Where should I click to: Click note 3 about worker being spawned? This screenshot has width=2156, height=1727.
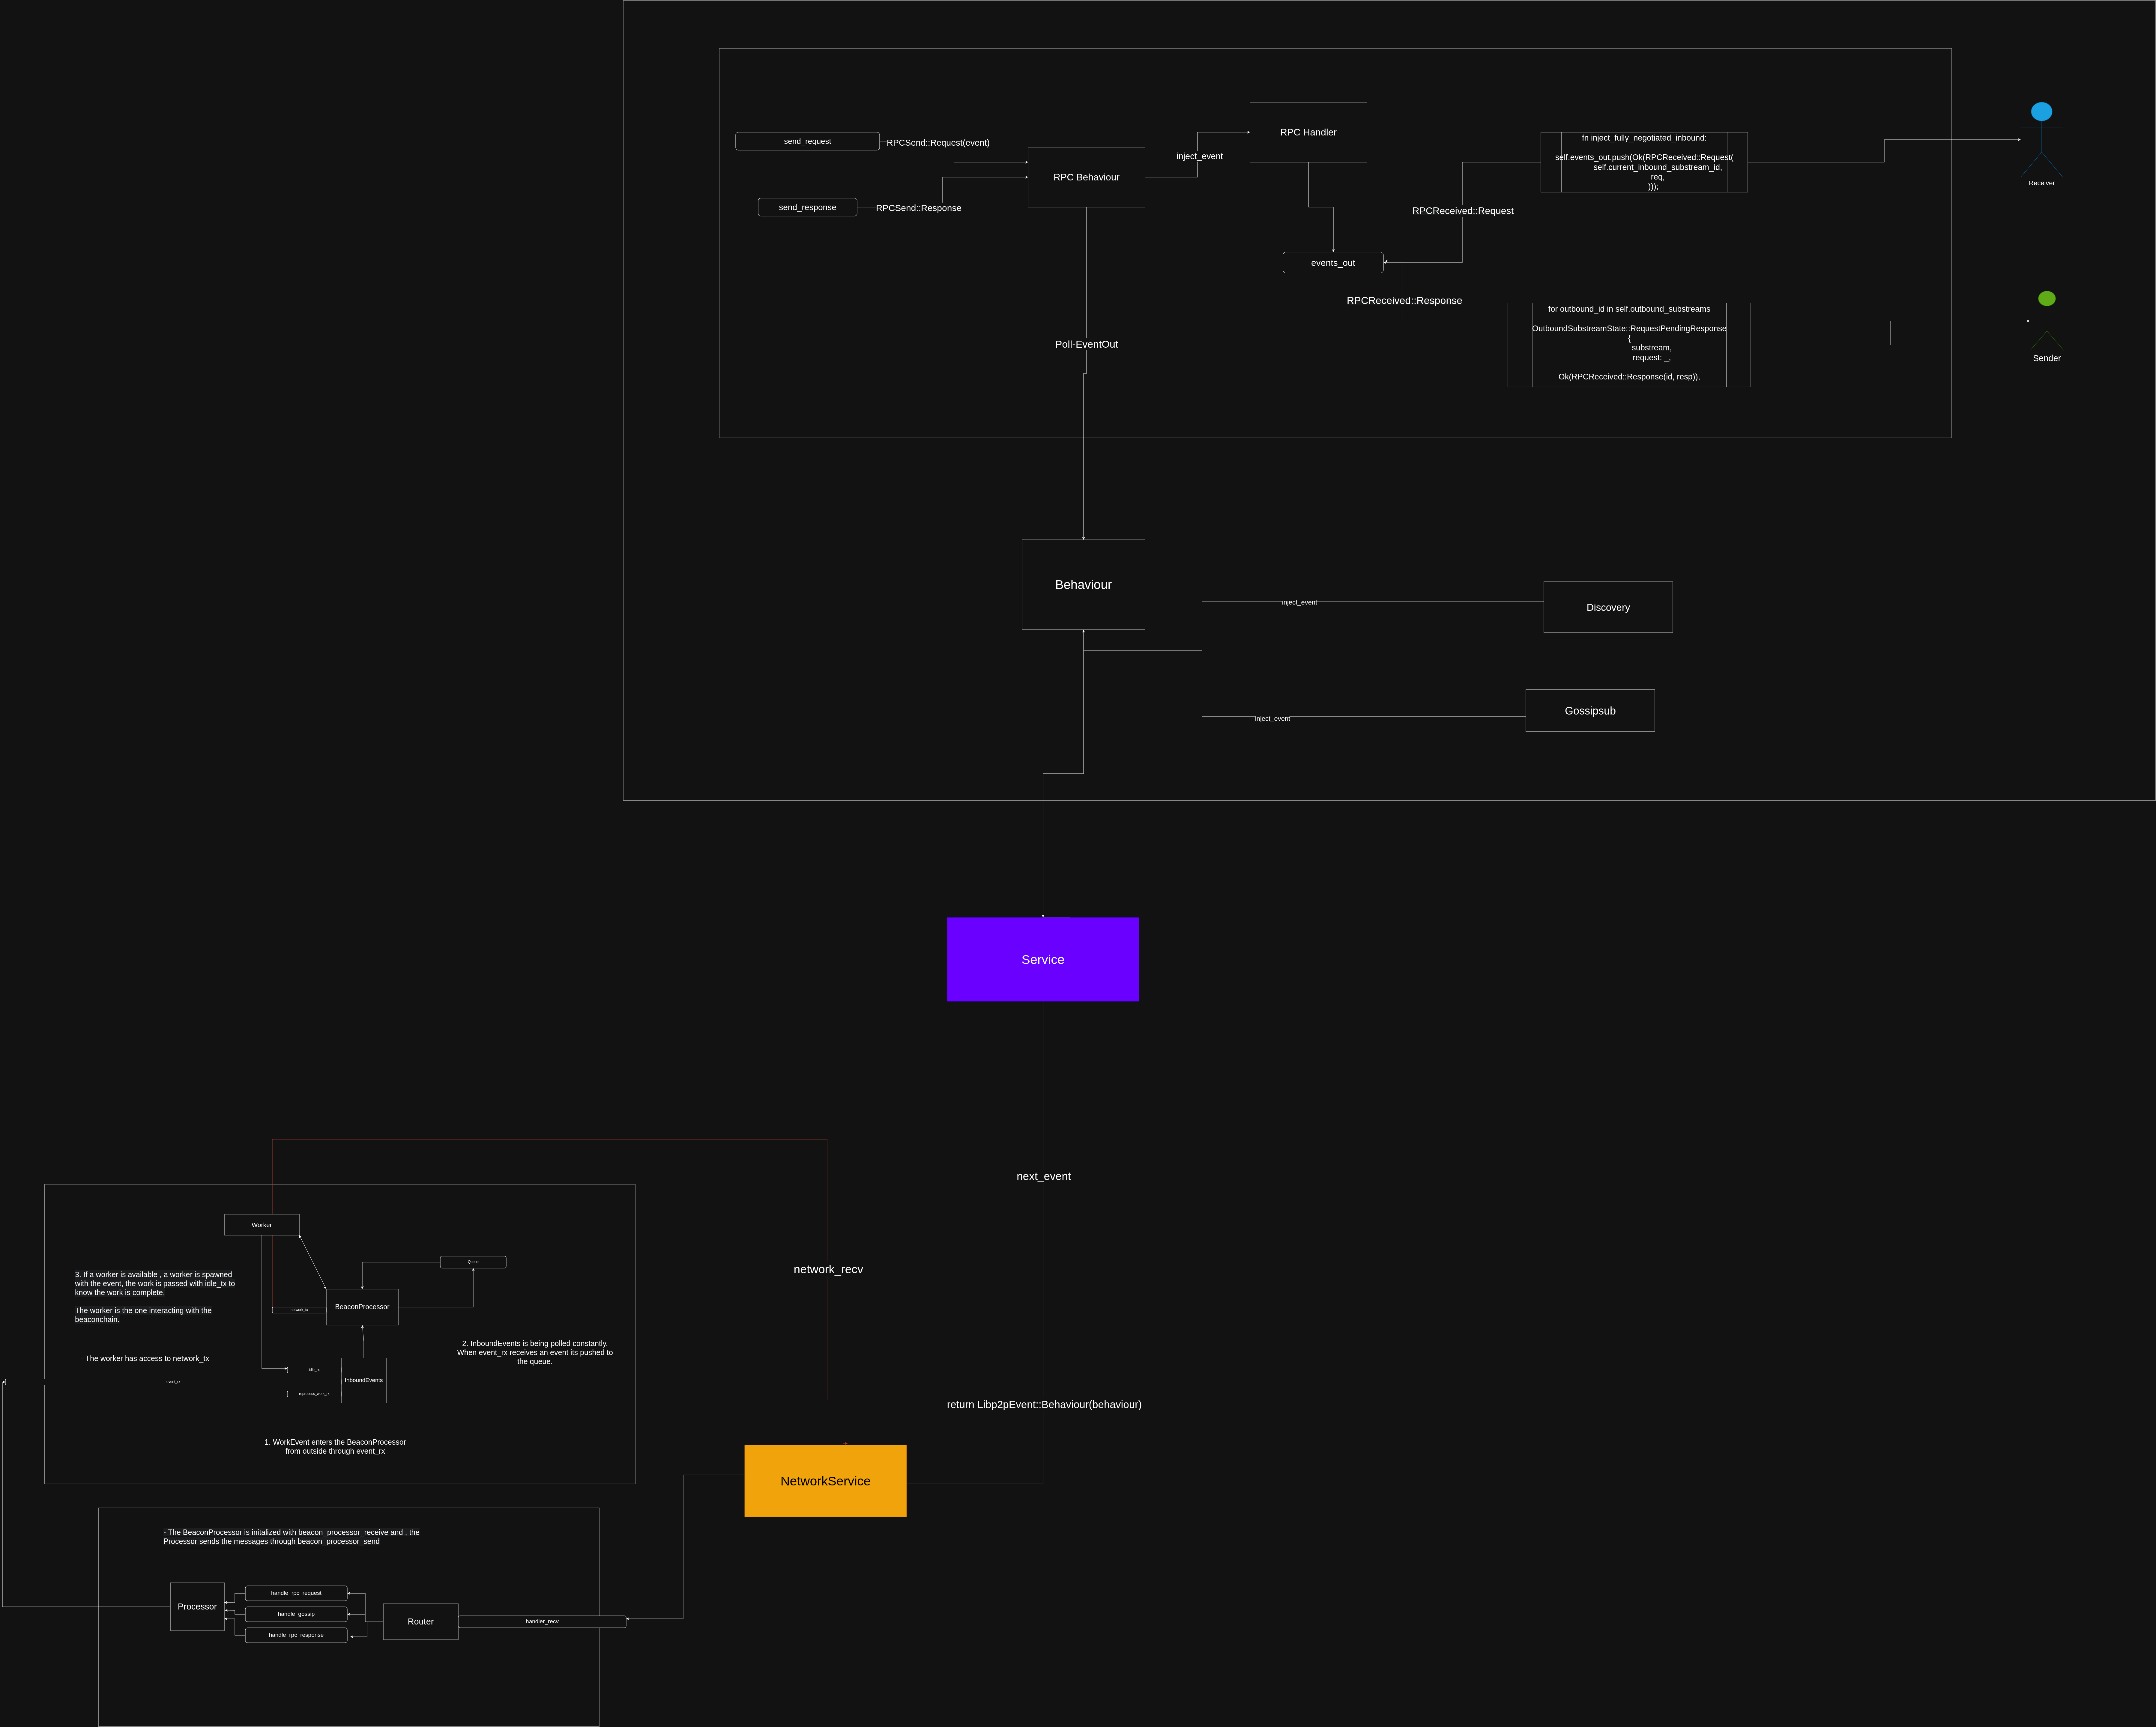(155, 1297)
